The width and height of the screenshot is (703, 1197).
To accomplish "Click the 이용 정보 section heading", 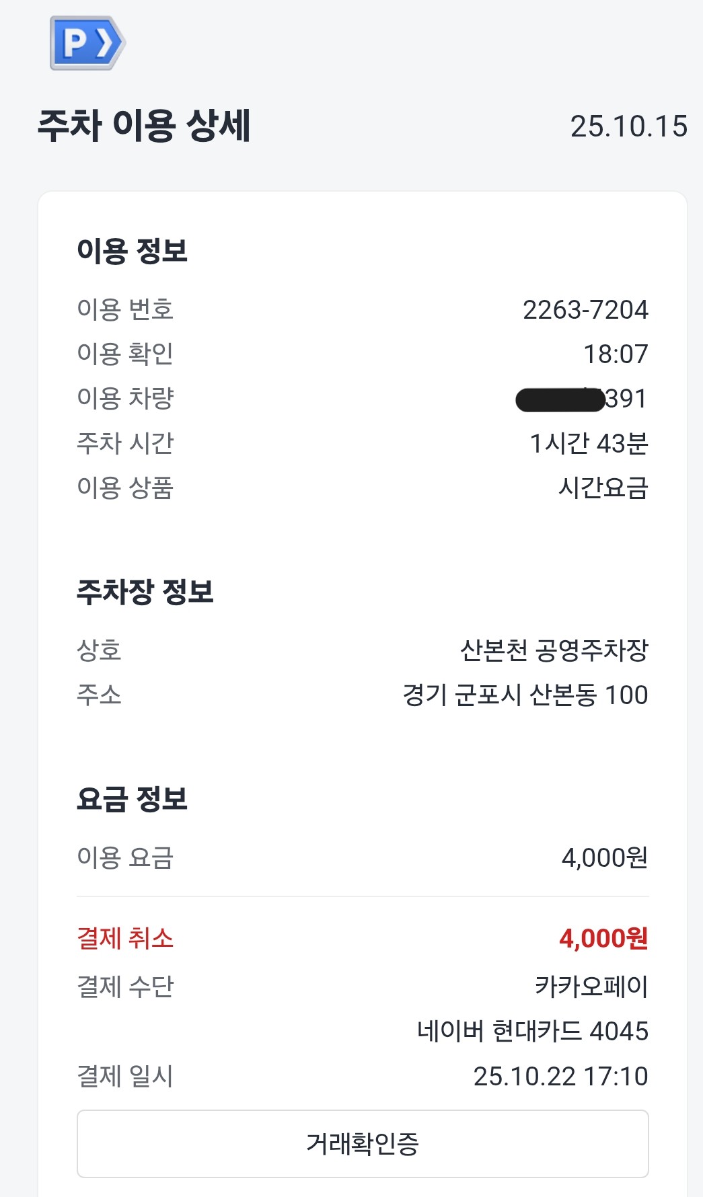I will [132, 251].
